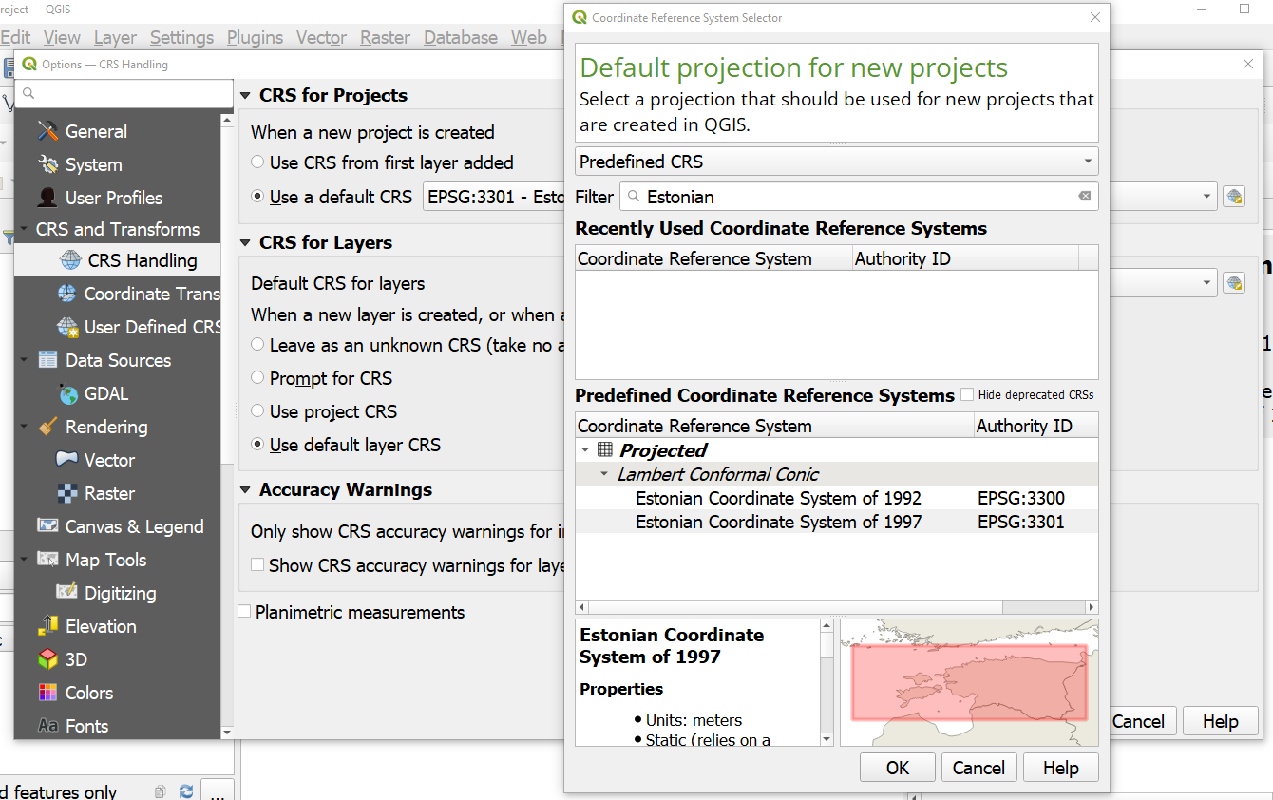Collapse the CRS for Projects section
Screen dimensions: 1273x800
tap(245, 96)
